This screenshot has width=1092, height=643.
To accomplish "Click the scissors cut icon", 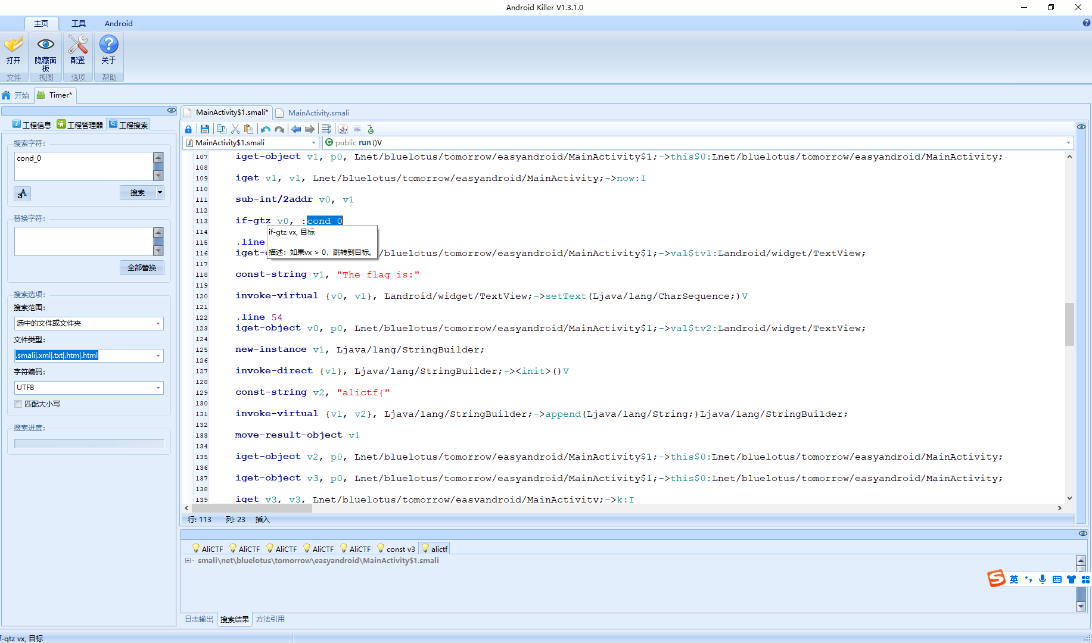I will click(235, 129).
